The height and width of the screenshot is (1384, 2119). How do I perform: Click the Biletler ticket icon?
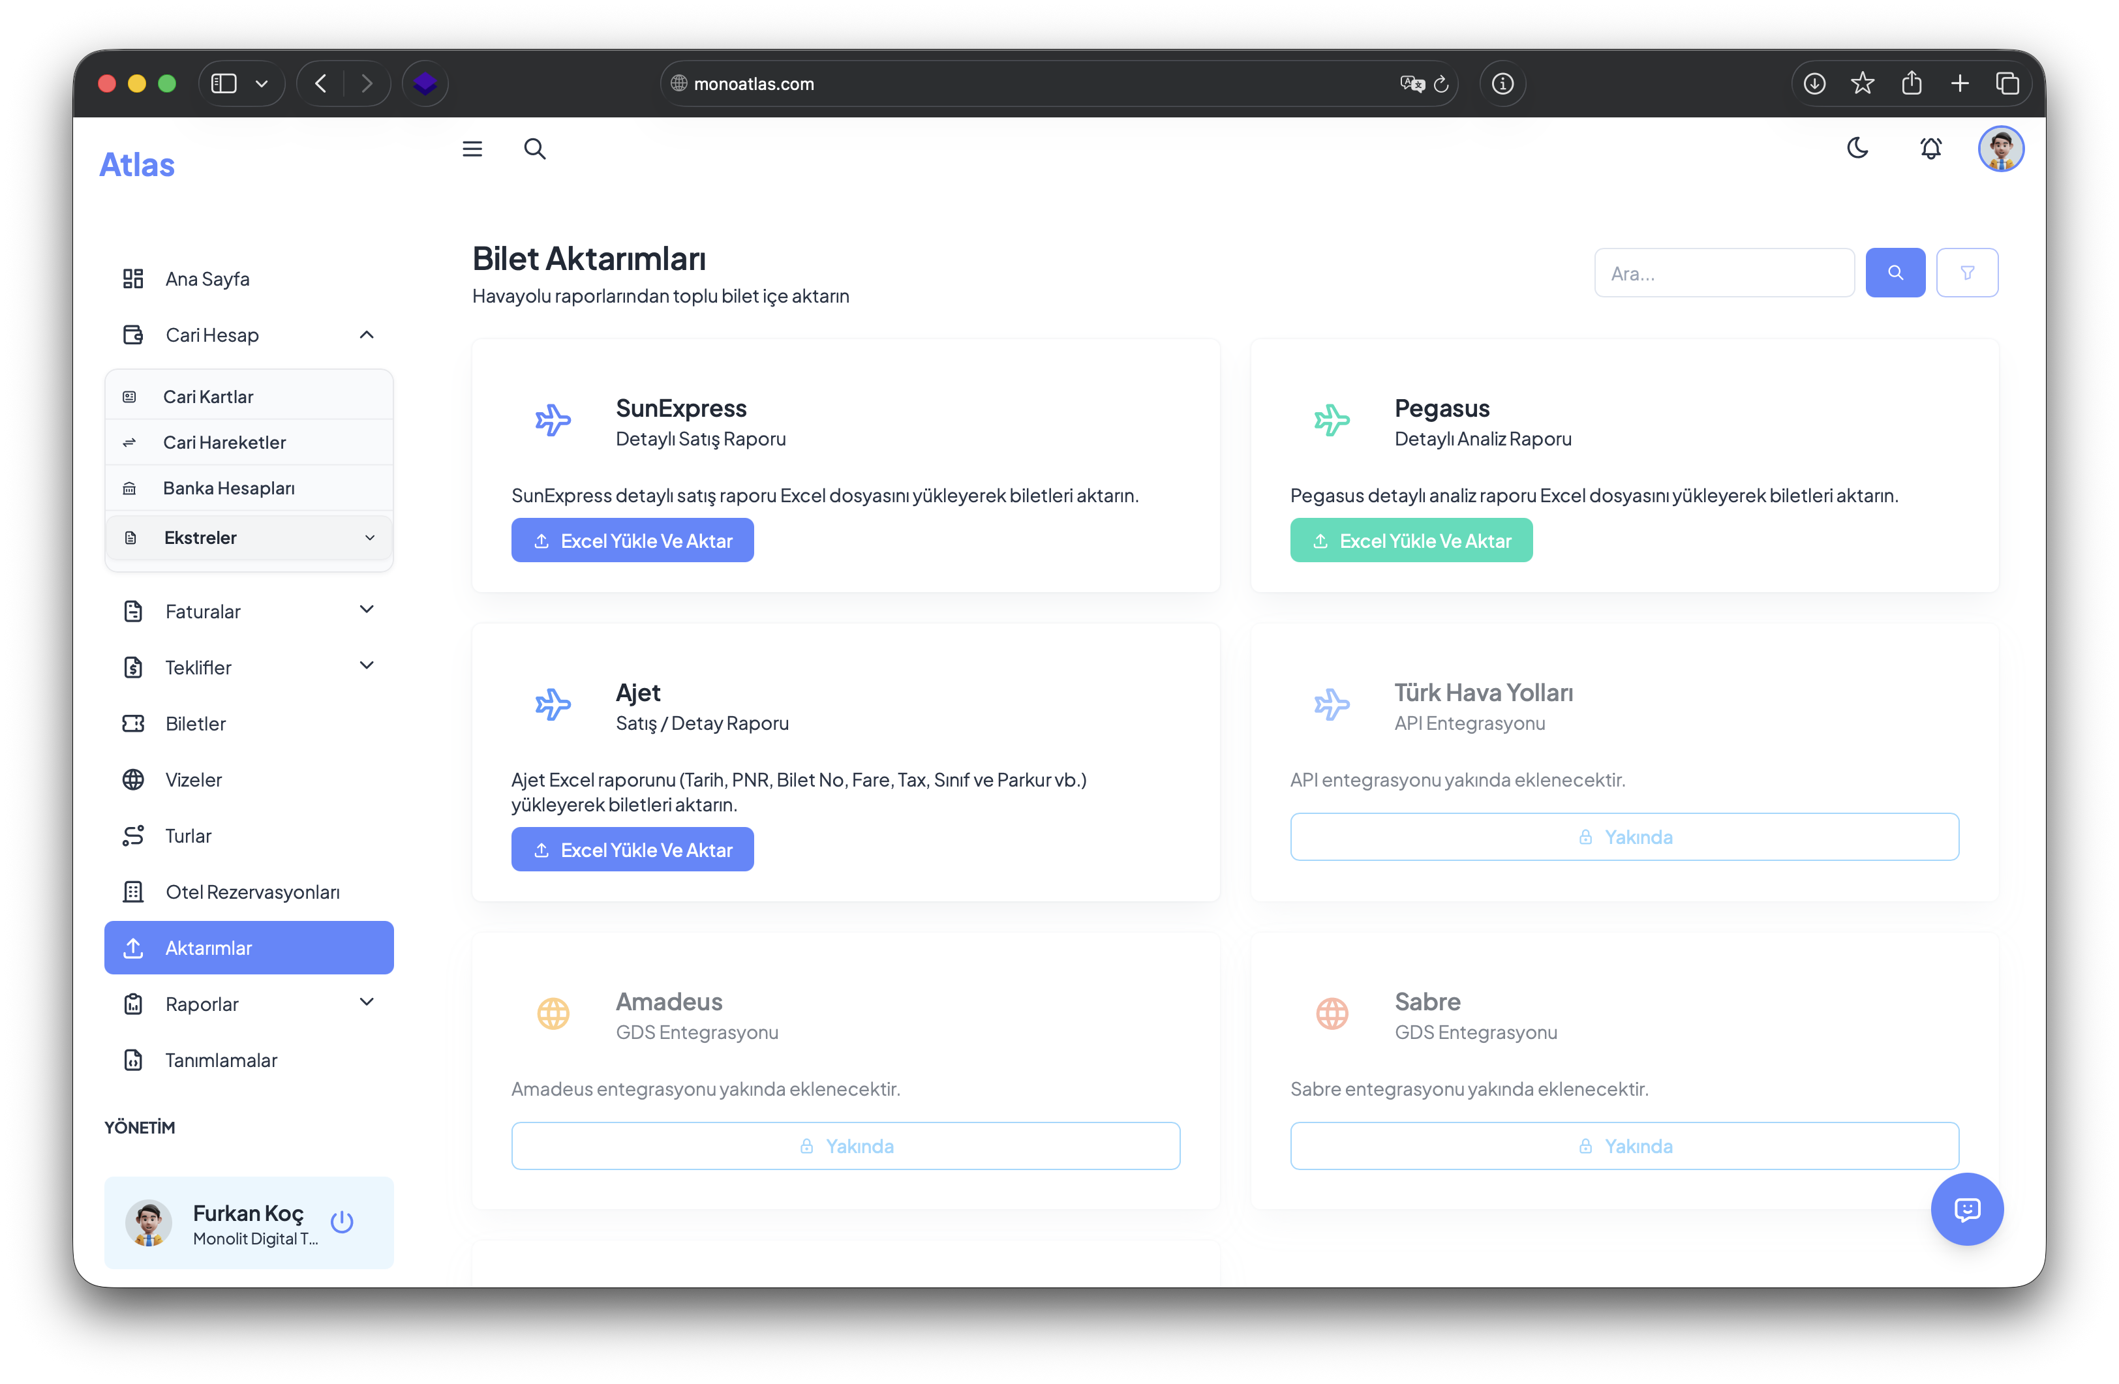point(132,723)
